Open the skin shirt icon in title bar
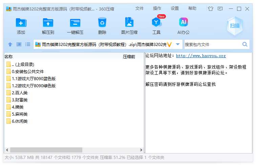 point(211,8)
